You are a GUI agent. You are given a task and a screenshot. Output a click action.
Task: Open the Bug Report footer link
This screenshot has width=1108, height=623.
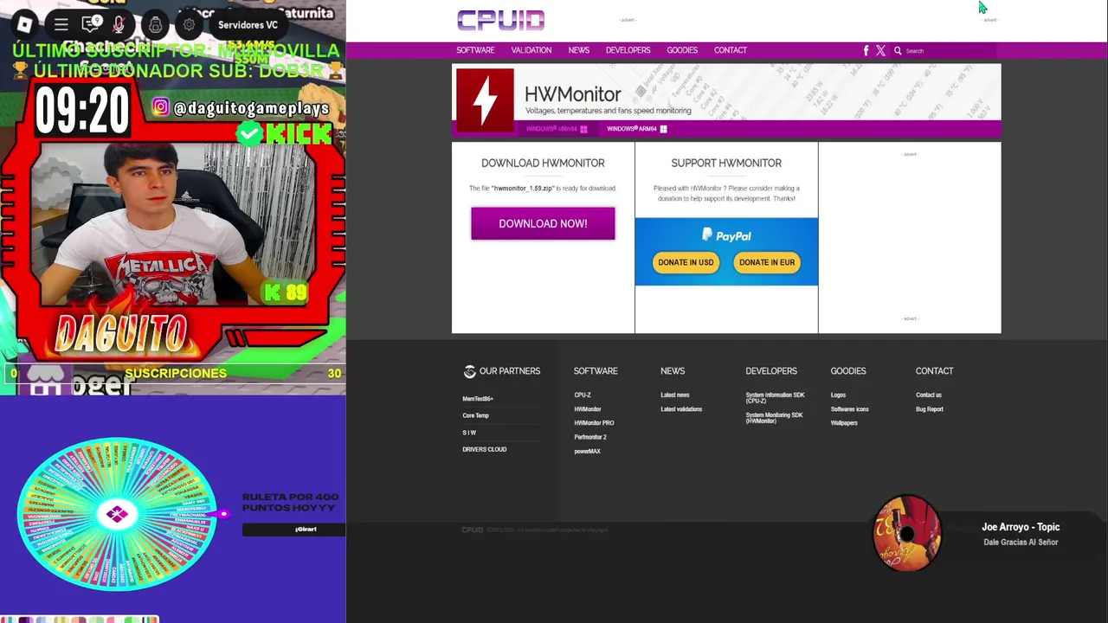pos(930,409)
